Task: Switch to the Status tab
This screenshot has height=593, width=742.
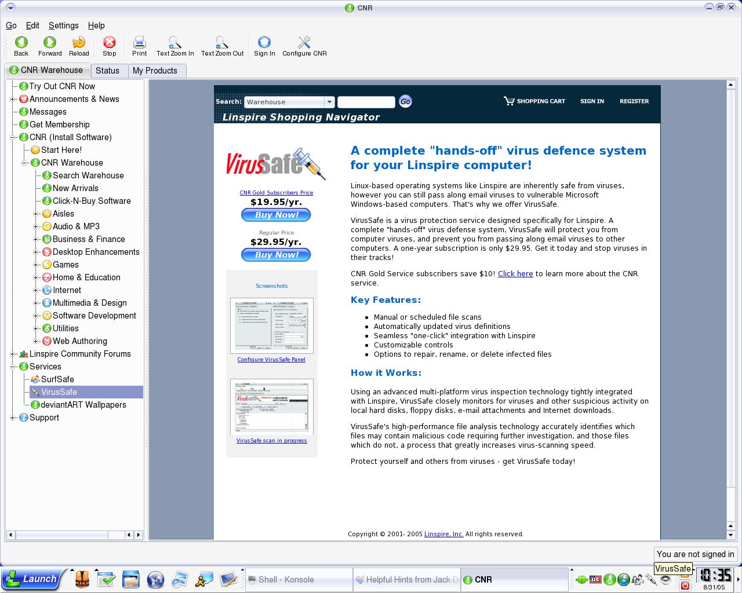Action: (107, 71)
